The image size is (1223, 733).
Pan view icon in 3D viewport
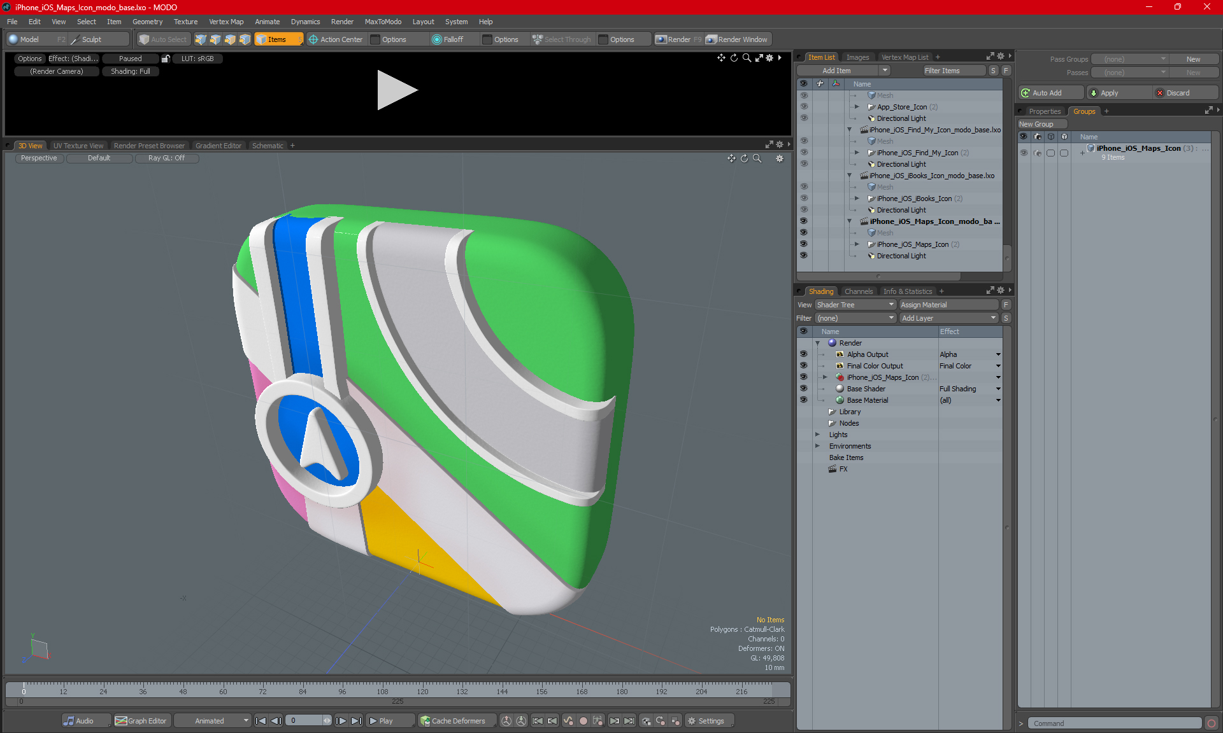[731, 158]
